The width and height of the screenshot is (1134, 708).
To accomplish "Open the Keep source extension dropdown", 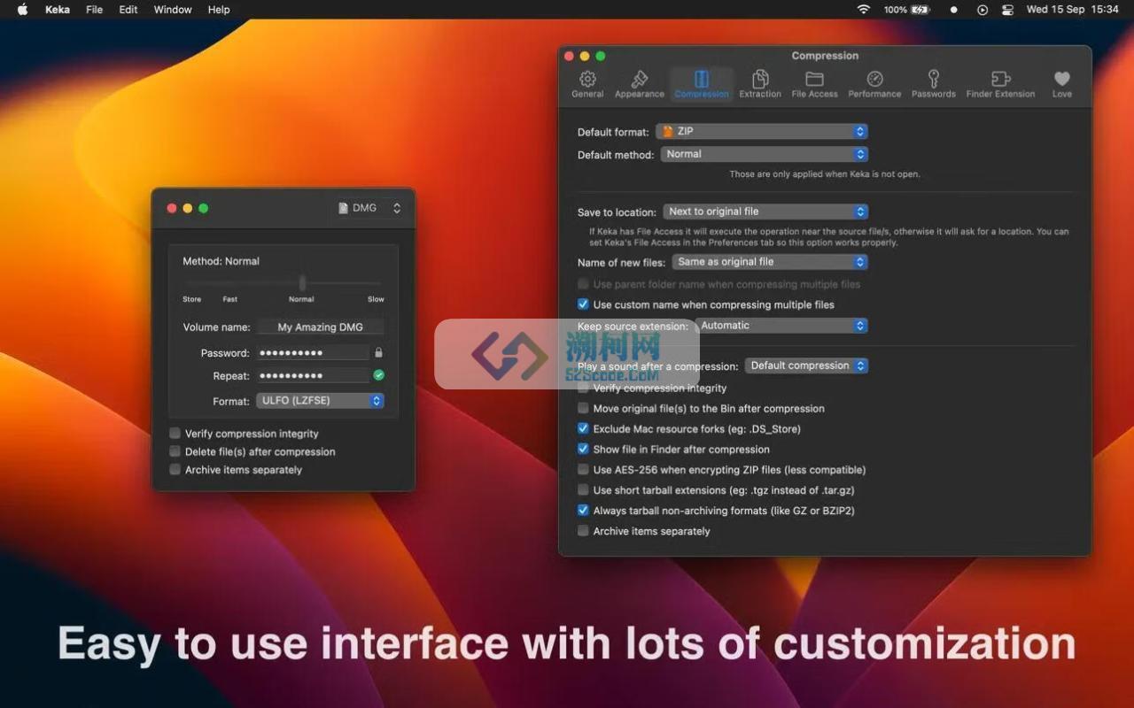I will click(x=781, y=326).
